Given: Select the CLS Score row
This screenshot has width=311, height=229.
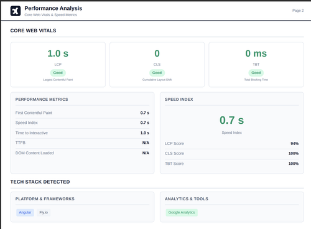Looking at the screenshot, I should click(x=232, y=154).
